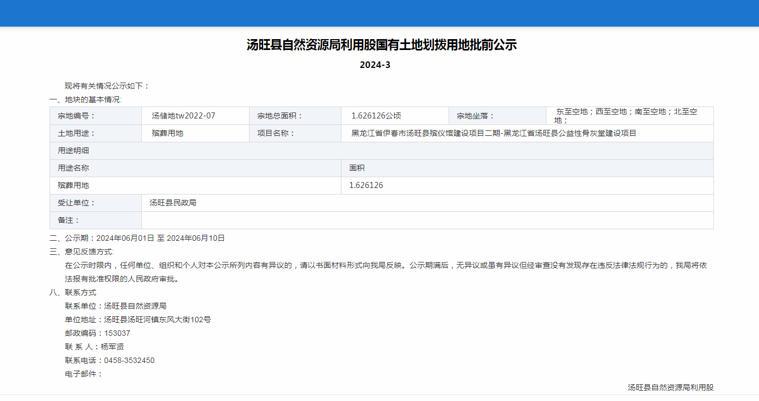Click the 用途名称 column header

click(x=195, y=168)
